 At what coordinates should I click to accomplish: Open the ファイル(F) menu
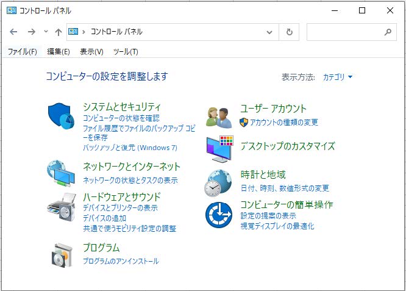click(x=23, y=52)
